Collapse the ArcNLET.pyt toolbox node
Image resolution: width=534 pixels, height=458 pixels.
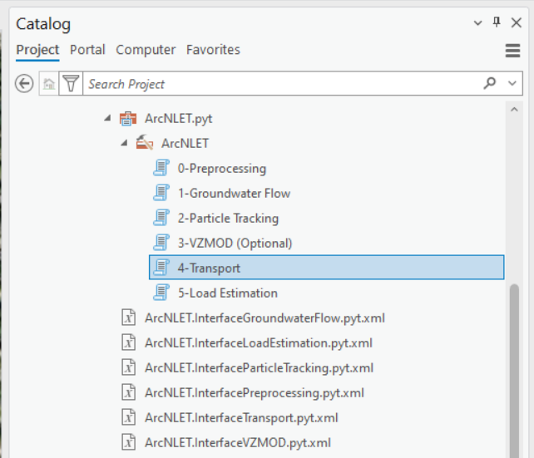(x=107, y=118)
